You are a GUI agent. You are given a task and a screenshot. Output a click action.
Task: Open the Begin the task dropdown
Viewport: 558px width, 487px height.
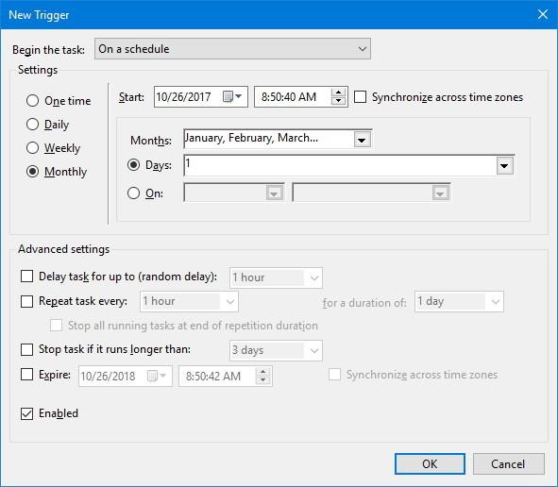tap(232, 49)
